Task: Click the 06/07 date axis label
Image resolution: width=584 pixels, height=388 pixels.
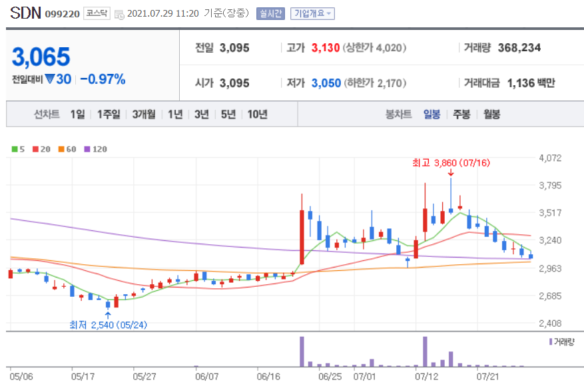Action: 206,377
